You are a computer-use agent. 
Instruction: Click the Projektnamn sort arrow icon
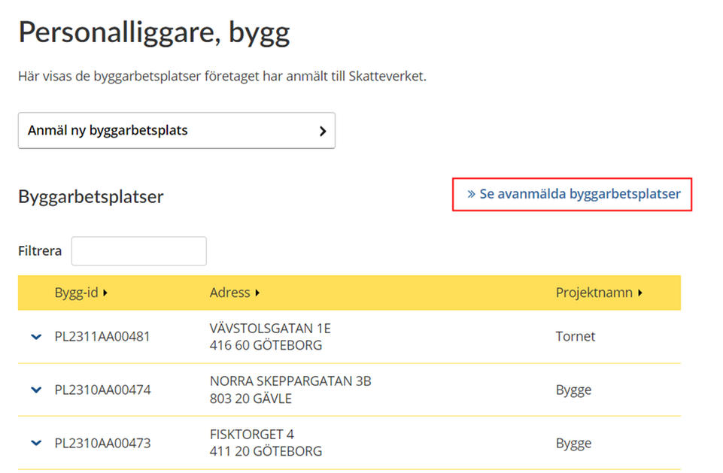point(640,293)
